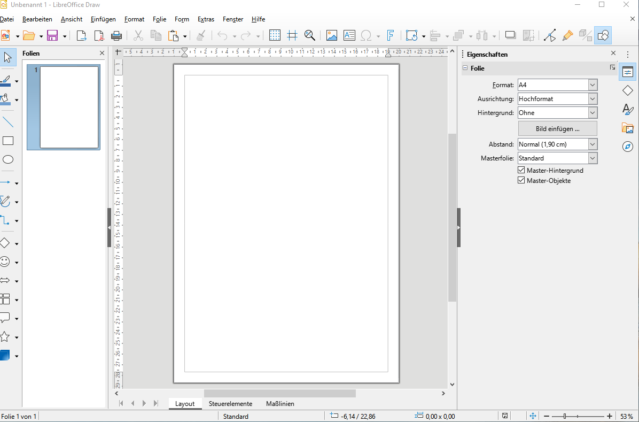Image resolution: width=639 pixels, height=422 pixels.
Task: Open Styles deck in sidebar
Action: coord(628,109)
